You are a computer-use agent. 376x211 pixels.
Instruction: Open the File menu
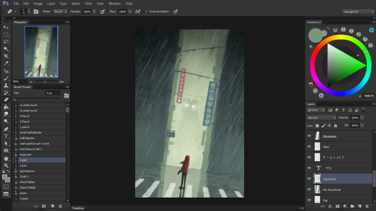pyautogui.click(x=16, y=3)
